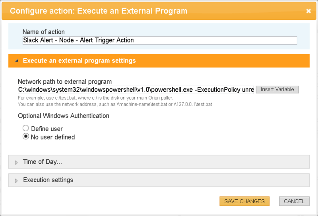Select the Define user radio button
The width and height of the screenshot is (318, 216).
pyautogui.click(x=26, y=128)
